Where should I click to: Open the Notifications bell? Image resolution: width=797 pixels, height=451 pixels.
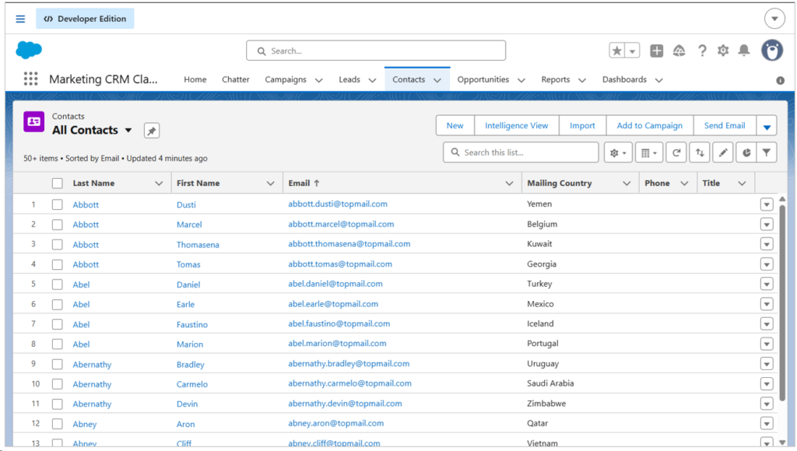click(x=744, y=51)
